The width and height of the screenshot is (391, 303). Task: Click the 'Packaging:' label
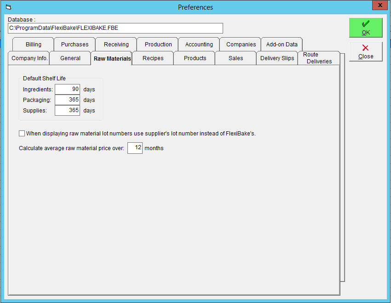[37, 100]
